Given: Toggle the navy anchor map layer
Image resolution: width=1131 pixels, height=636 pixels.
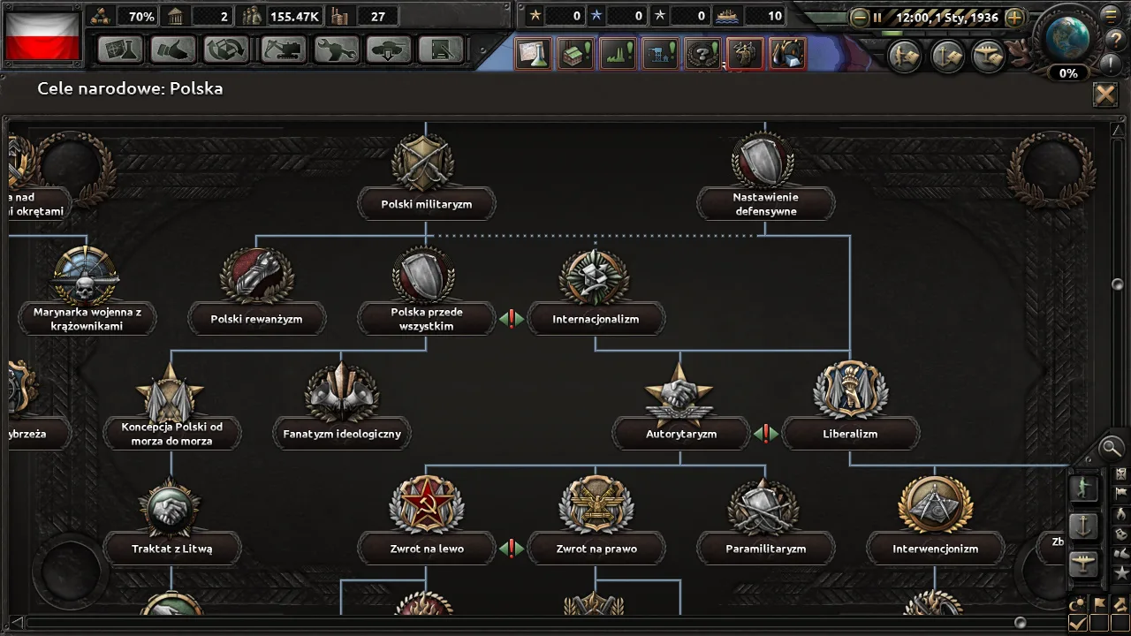Looking at the screenshot, I should [1084, 526].
